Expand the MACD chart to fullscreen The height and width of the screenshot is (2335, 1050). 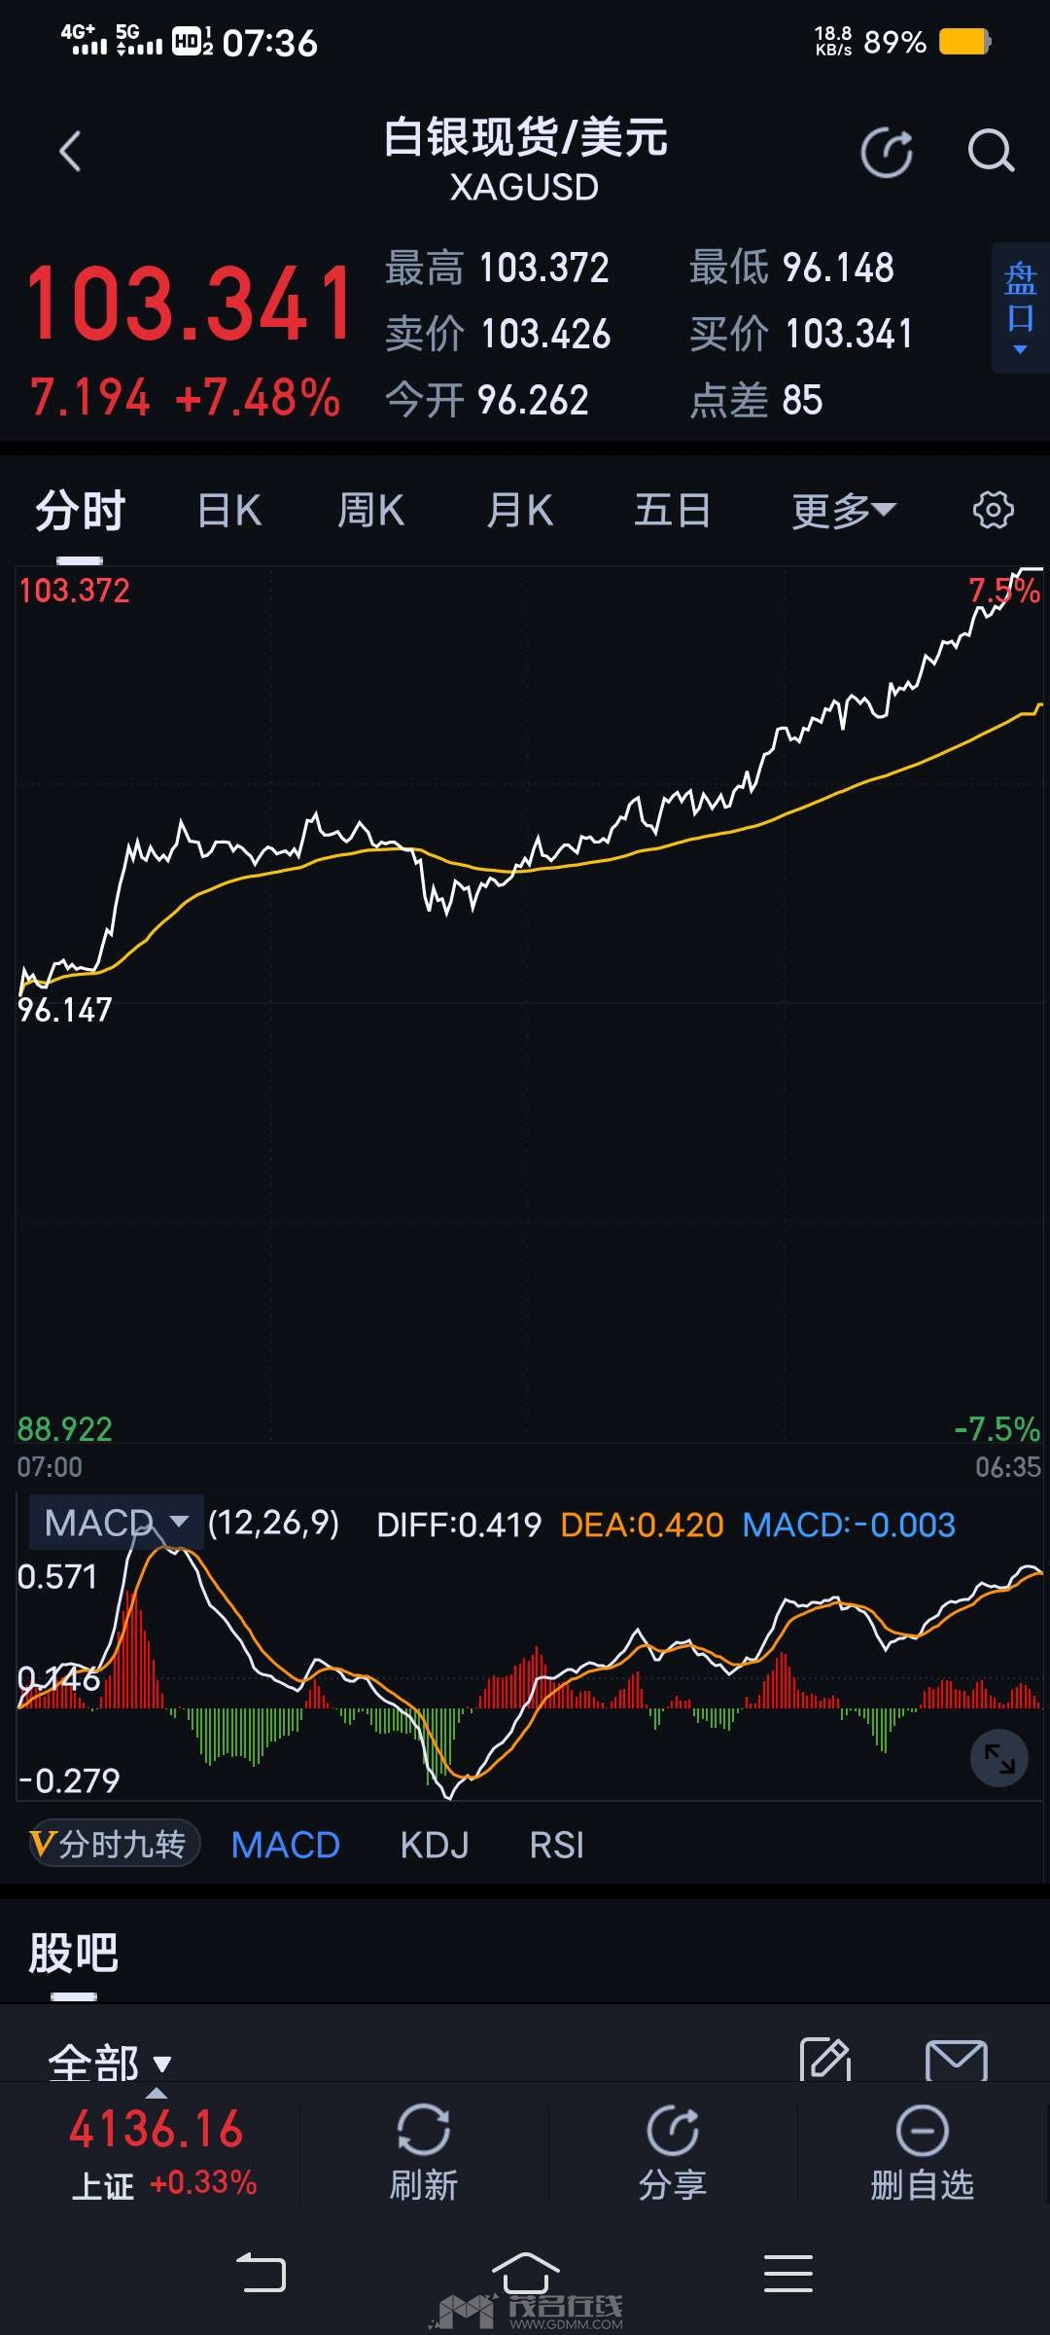click(x=998, y=1758)
